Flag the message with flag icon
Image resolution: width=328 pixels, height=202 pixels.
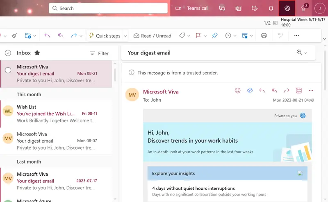click(198, 36)
